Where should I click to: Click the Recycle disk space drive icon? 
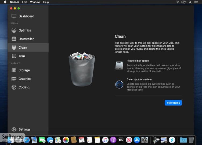[119, 66]
